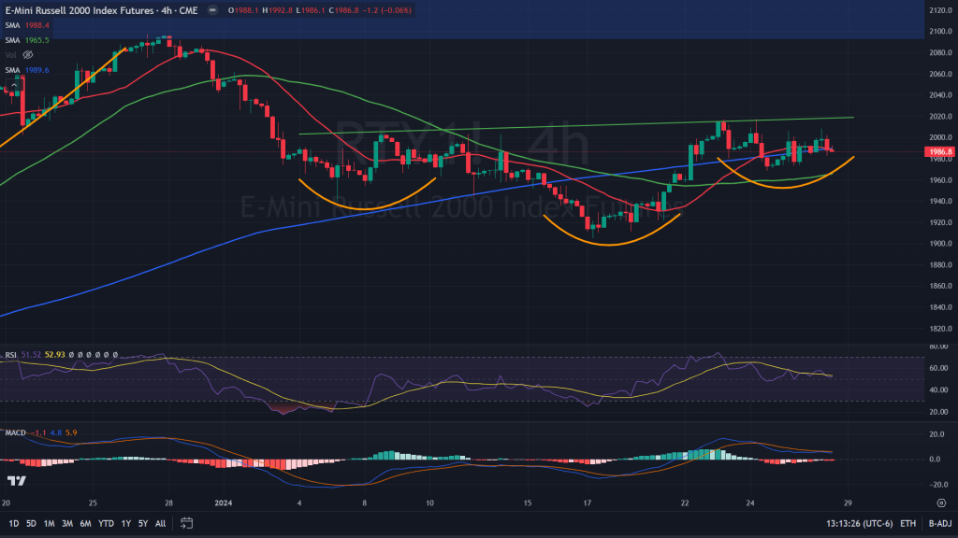Toggle the B-ADJ back-adjustment setting
Viewport: 958px width, 538px height.
coord(938,523)
